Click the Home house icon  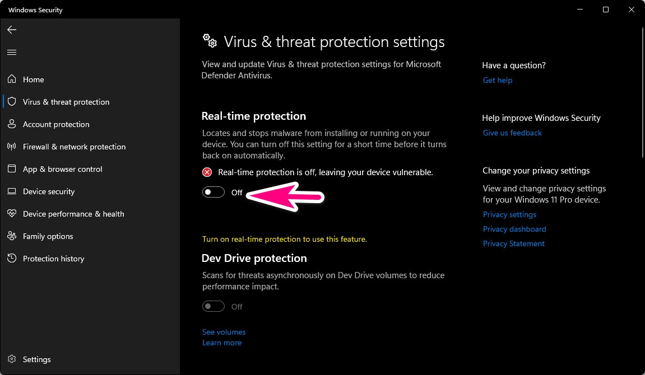[x=12, y=79]
